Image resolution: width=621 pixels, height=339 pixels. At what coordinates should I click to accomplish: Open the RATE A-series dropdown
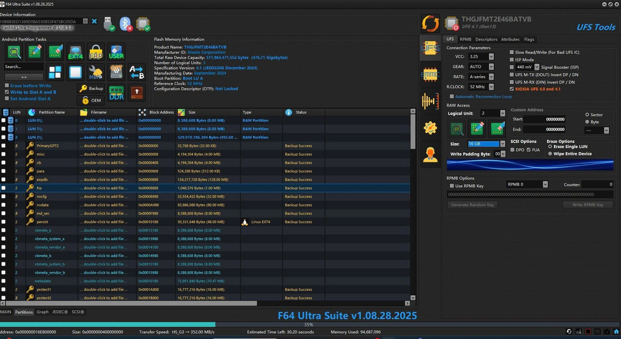coord(491,77)
